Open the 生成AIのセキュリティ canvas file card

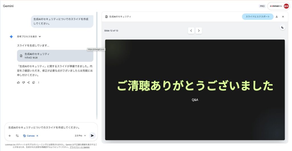click(x=55, y=56)
